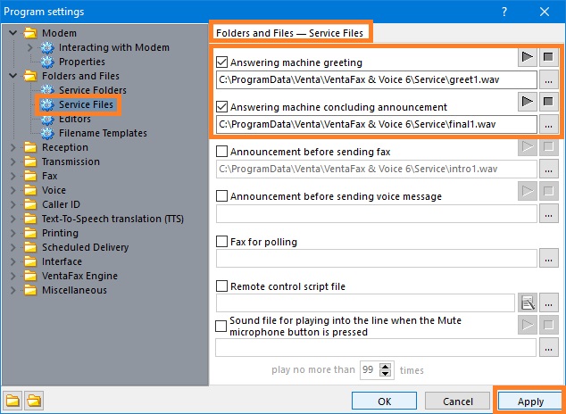Play the concluding announcement final1.wav
The height and width of the screenshot is (414, 566).
pyautogui.click(x=528, y=102)
